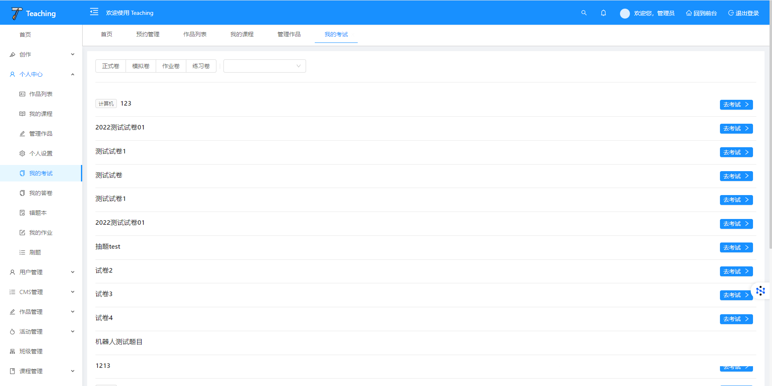Click the user avatar circle

pos(625,13)
